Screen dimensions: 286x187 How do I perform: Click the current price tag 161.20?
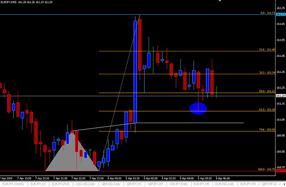click(281, 96)
